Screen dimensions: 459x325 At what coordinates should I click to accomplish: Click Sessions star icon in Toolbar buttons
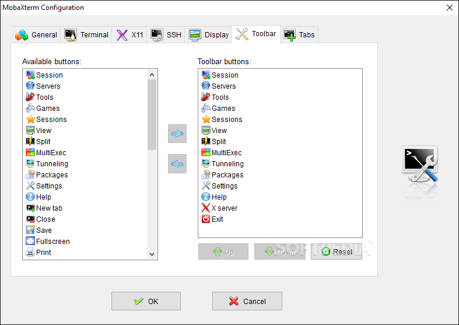pos(206,119)
